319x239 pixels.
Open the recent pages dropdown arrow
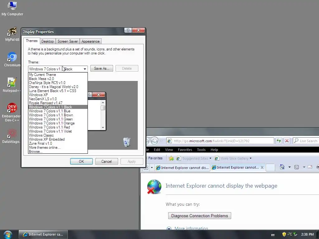pyautogui.click(x=161, y=141)
